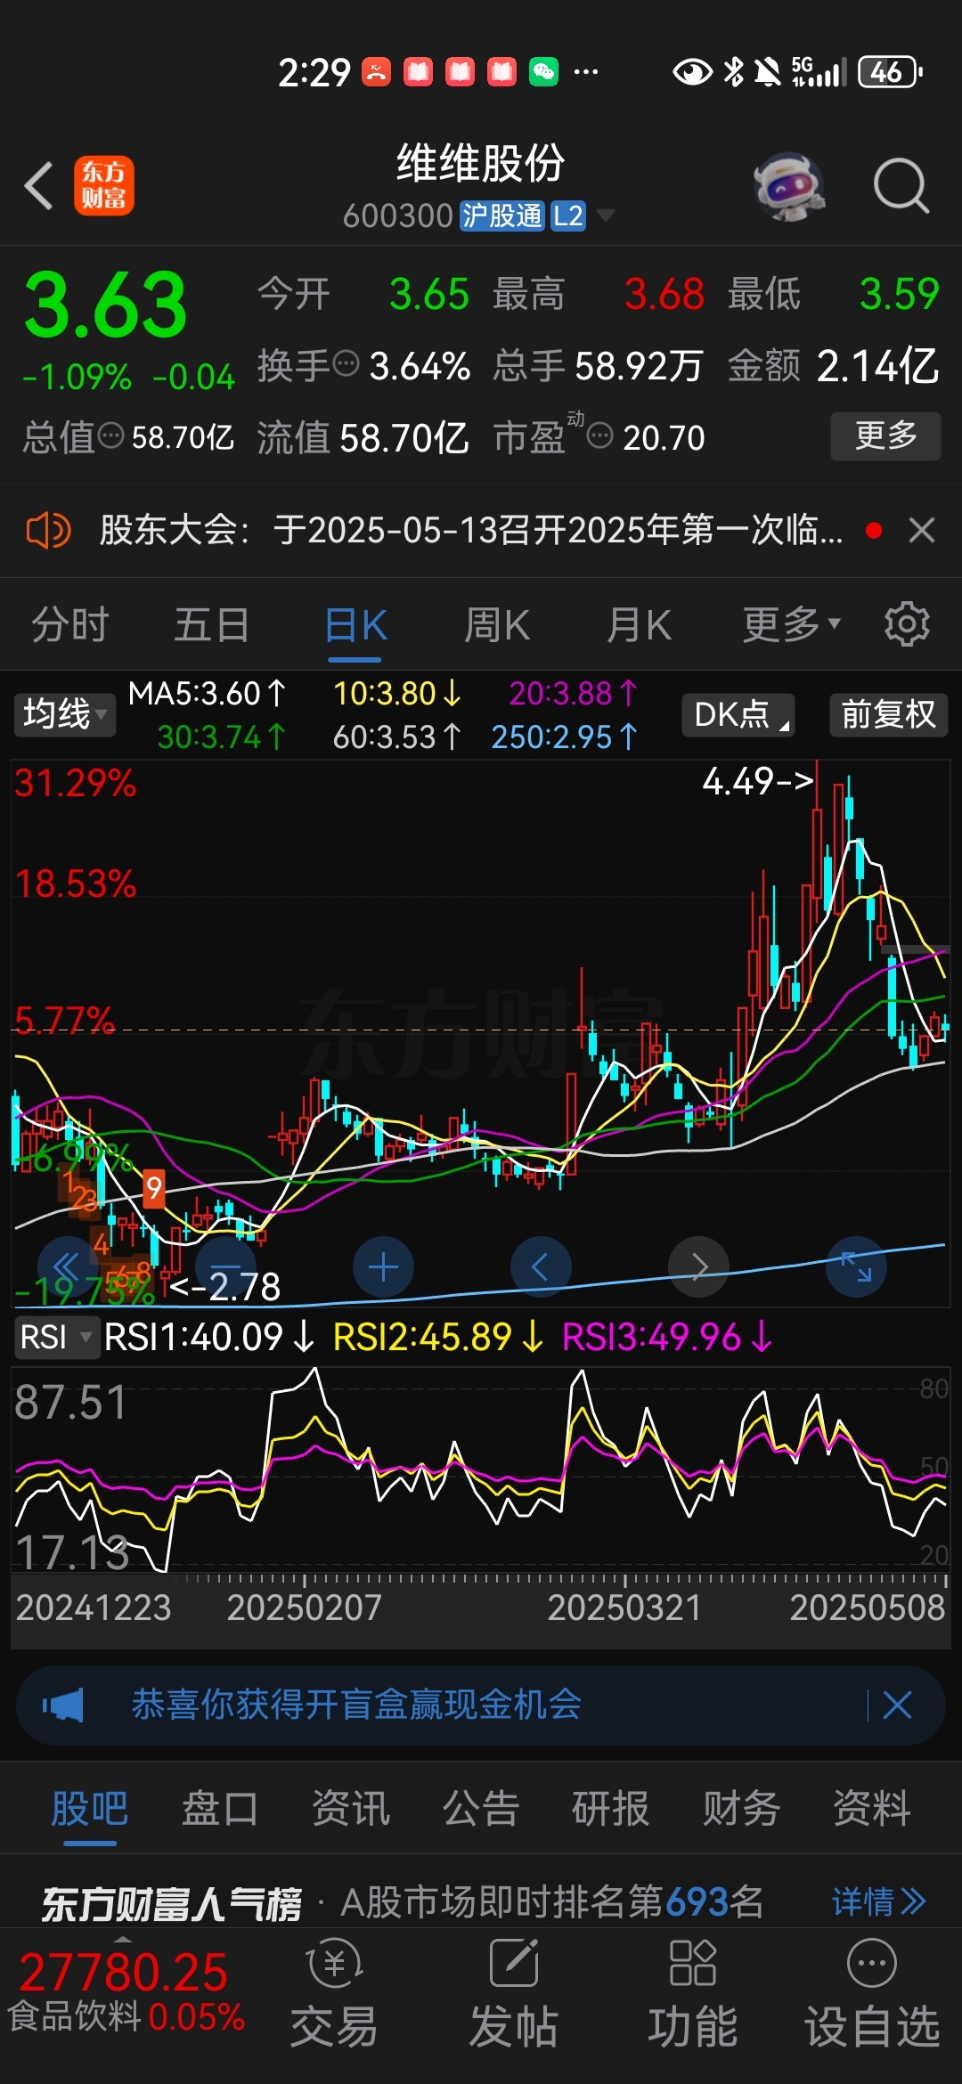Expand the DK点 selector
Image resolution: width=962 pixels, height=2084 pixels.
(738, 714)
